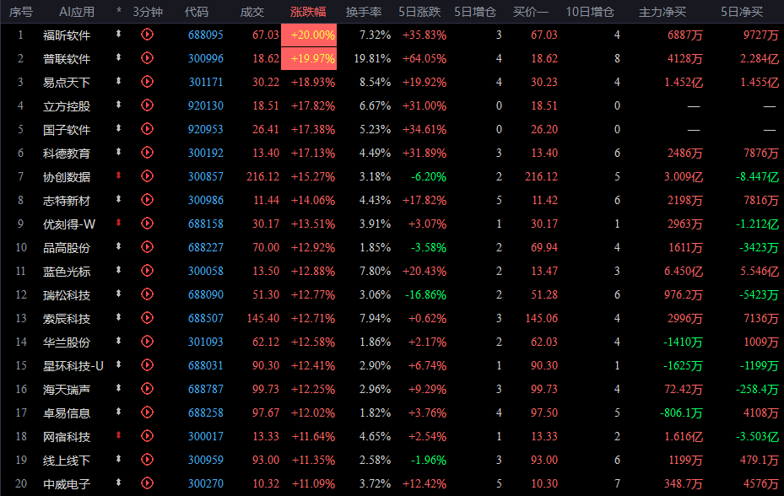Image resolution: width=784 pixels, height=496 pixels.
Task: Open stock code 688095 link
Action: click(x=206, y=35)
